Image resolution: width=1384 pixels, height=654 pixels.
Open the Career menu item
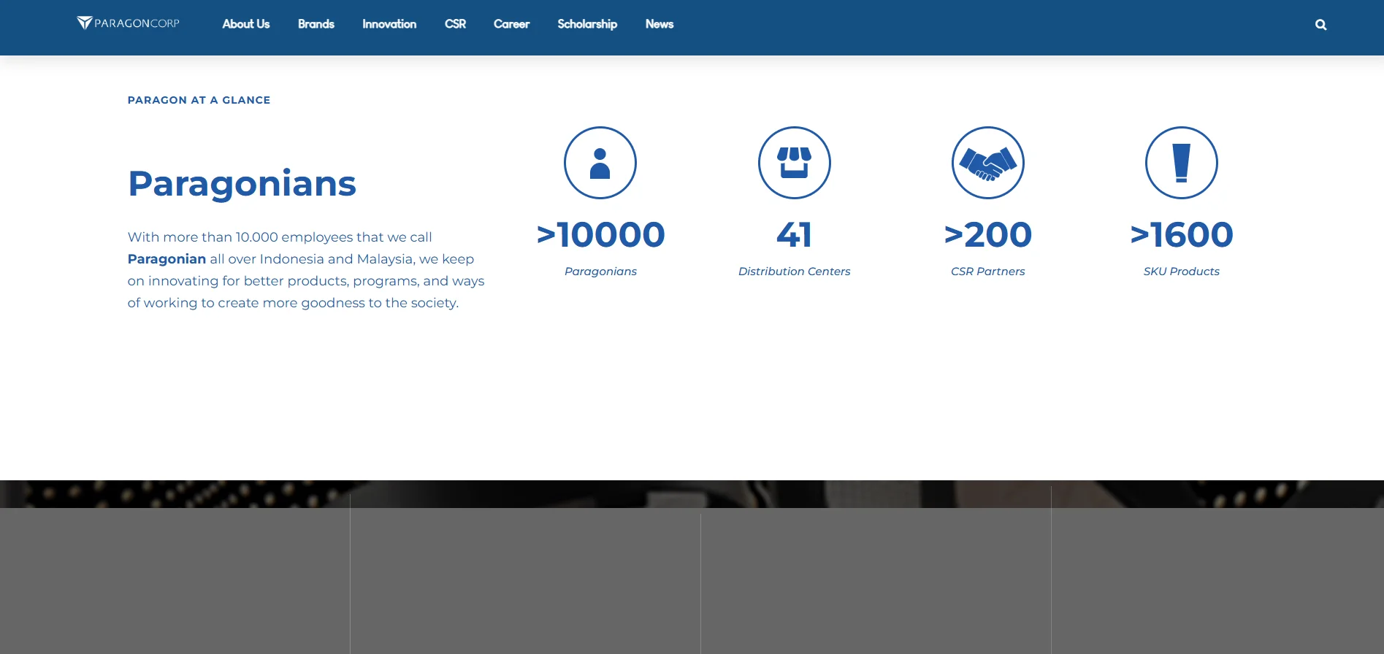point(511,24)
